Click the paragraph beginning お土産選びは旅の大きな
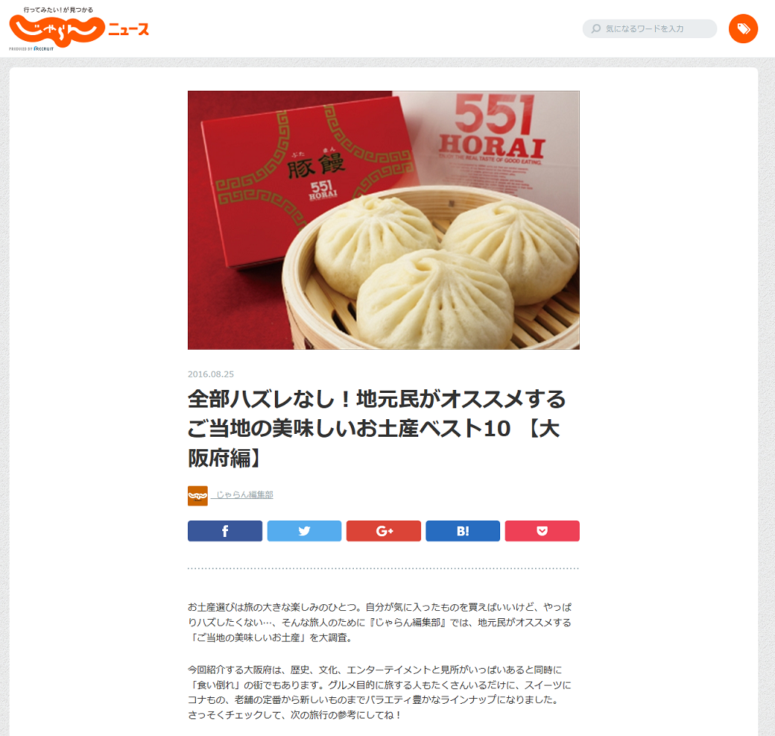Image resolution: width=775 pixels, height=736 pixels. 379,623
